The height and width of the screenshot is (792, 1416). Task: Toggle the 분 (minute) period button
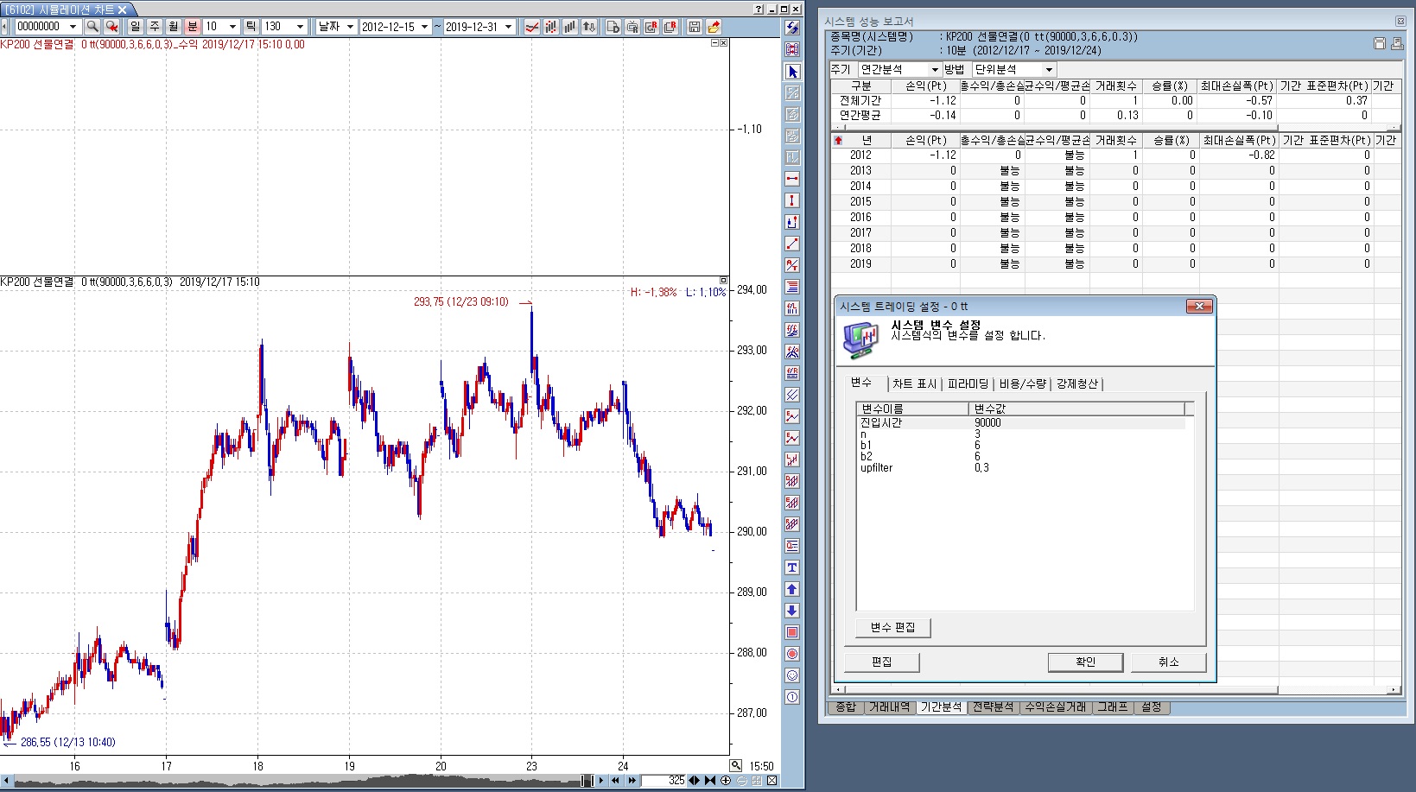193,27
